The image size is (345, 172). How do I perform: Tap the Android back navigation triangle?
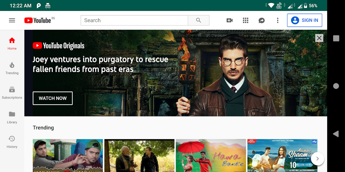pyautogui.click(x=336, y=134)
